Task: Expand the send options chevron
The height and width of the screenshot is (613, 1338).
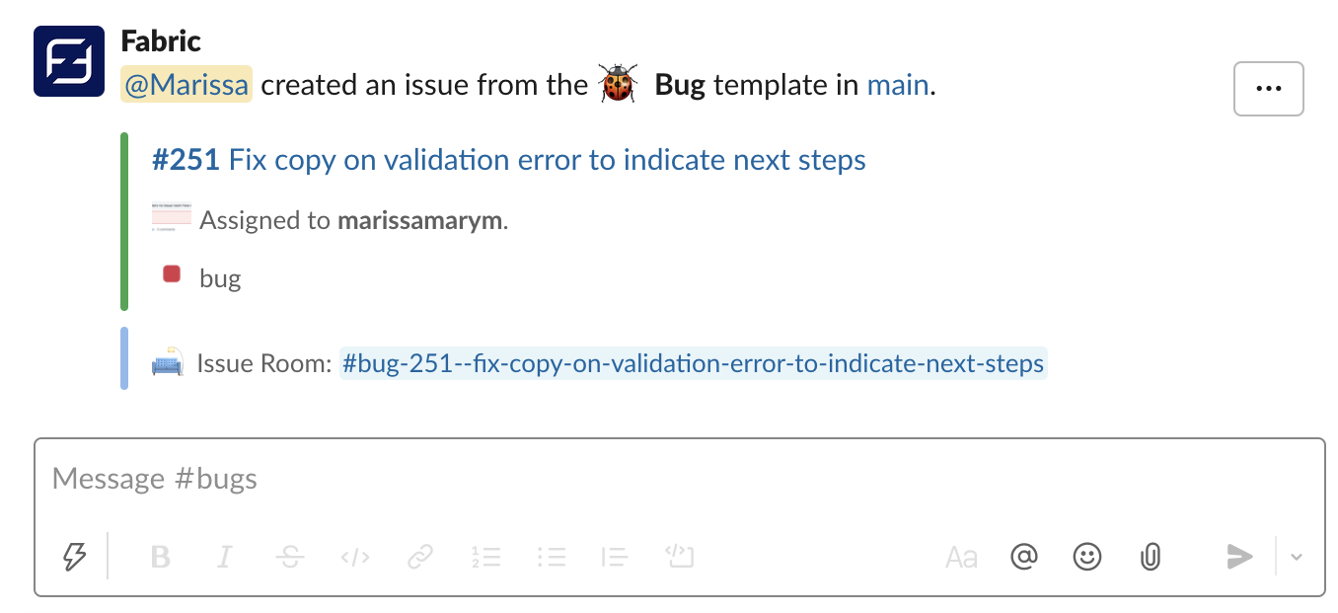Action: 1297,557
